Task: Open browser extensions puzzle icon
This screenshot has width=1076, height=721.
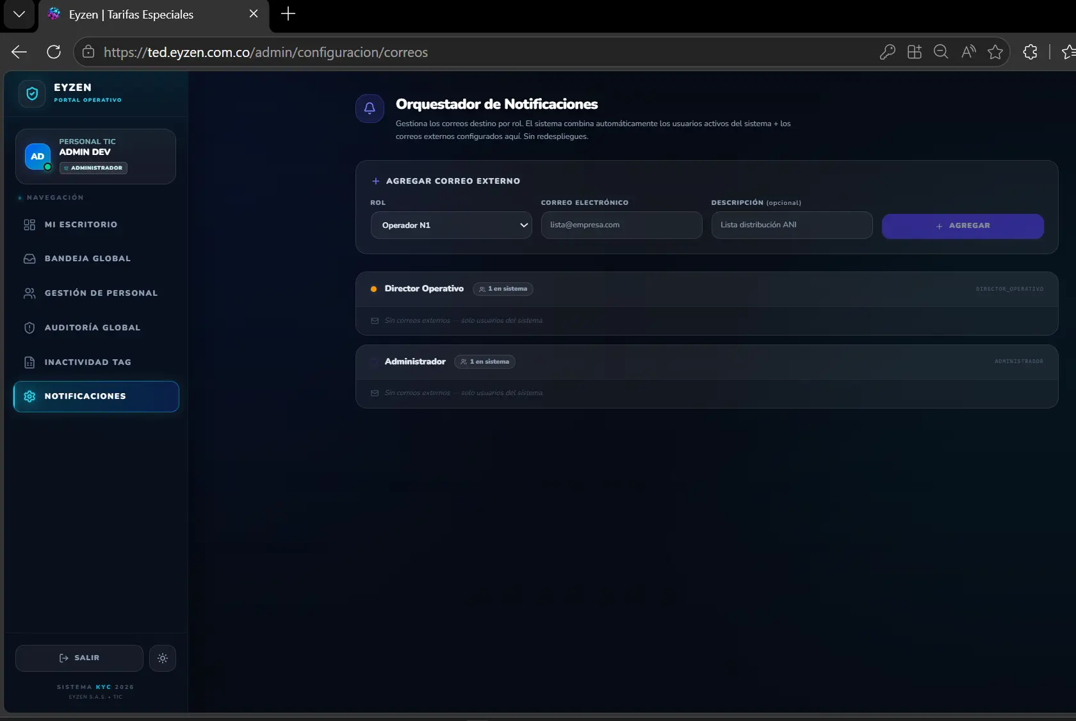Action: click(x=1030, y=53)
